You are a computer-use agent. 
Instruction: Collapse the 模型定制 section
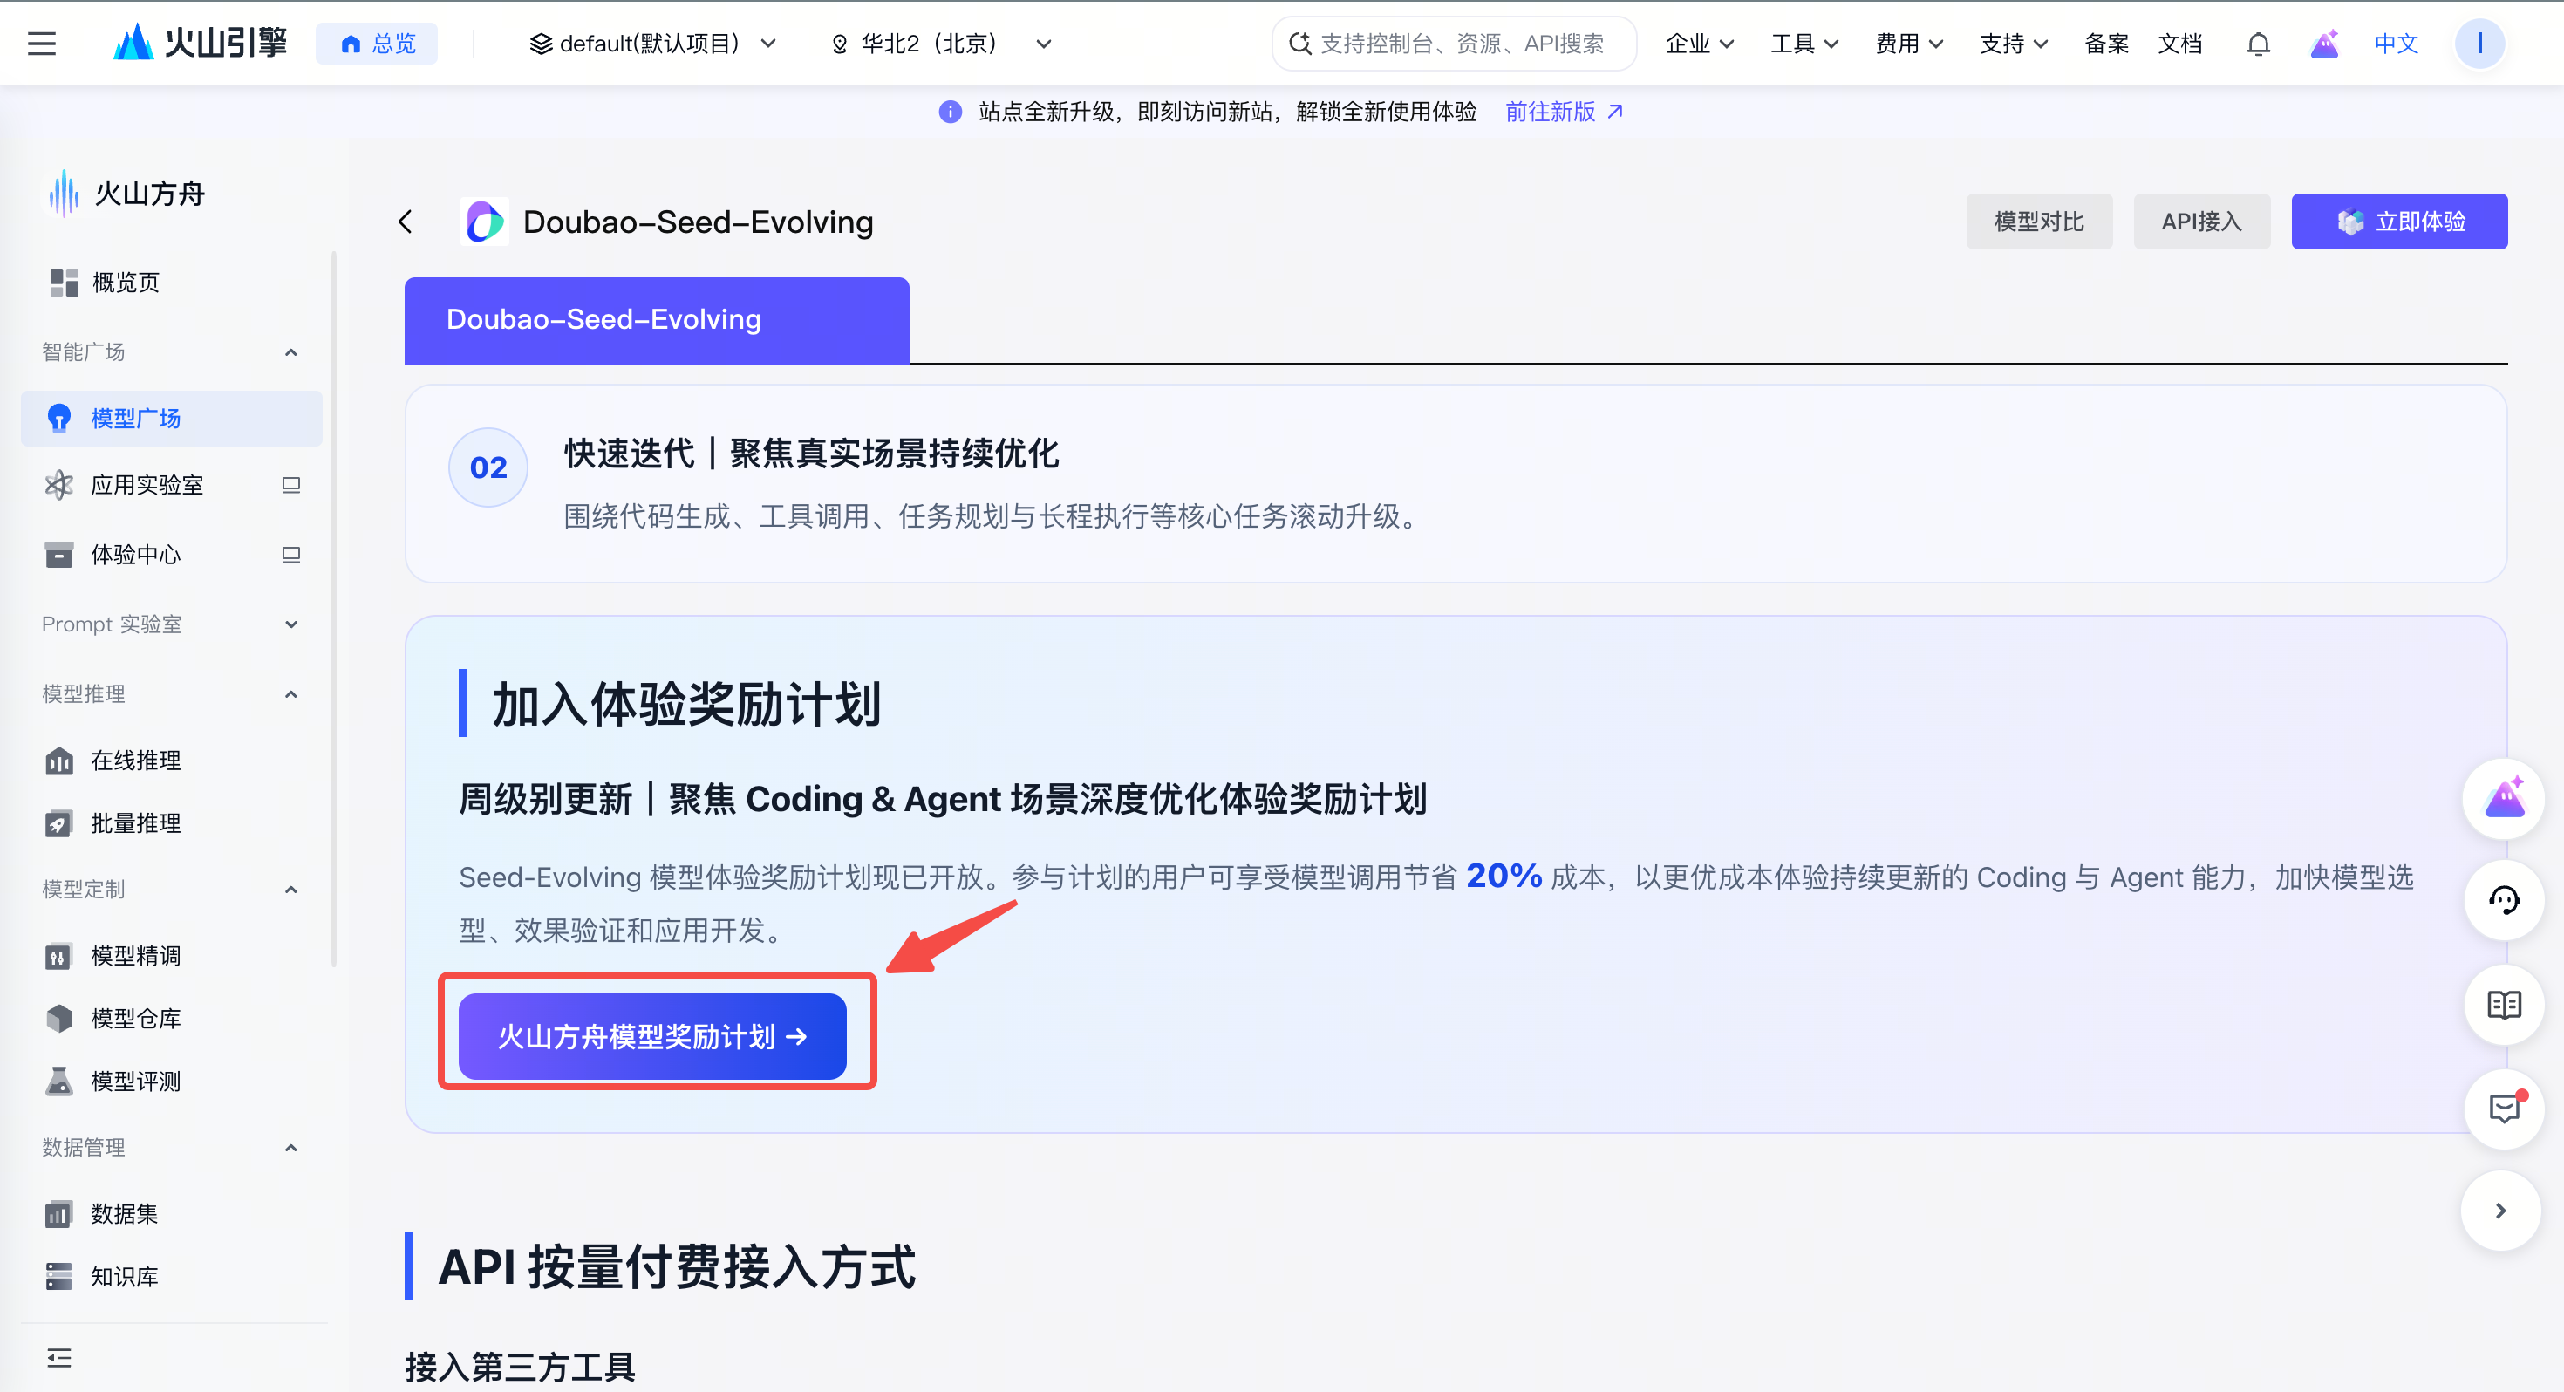(290, 889)
